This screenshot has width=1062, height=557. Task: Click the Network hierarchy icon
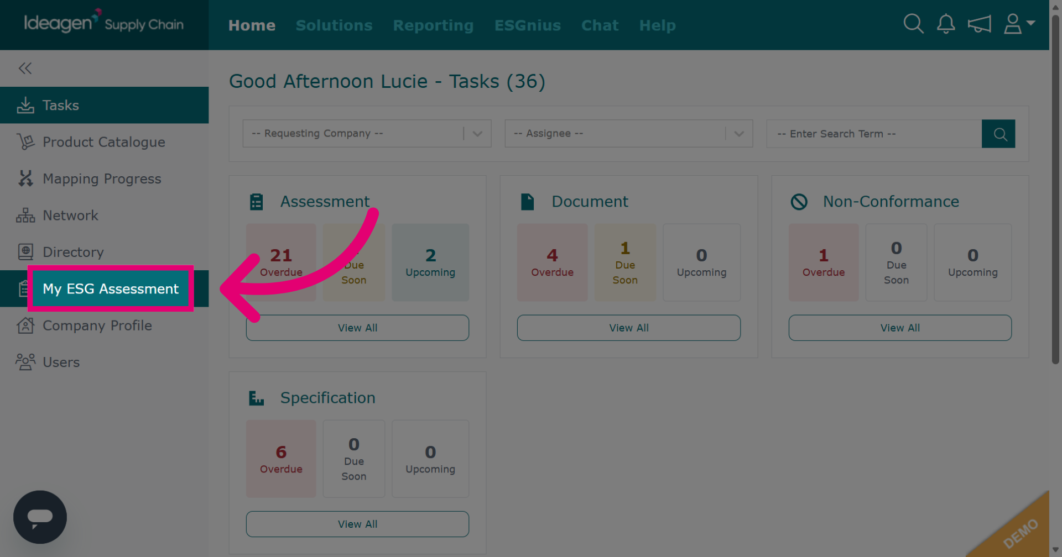click(25, 216)
